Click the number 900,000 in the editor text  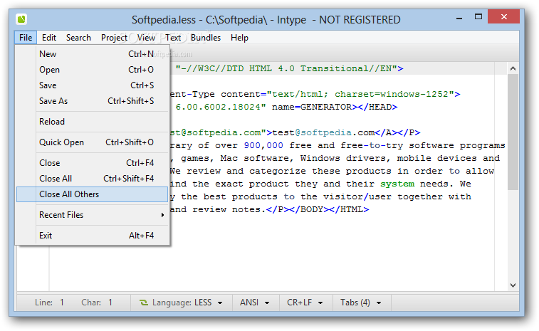(263, 145)
